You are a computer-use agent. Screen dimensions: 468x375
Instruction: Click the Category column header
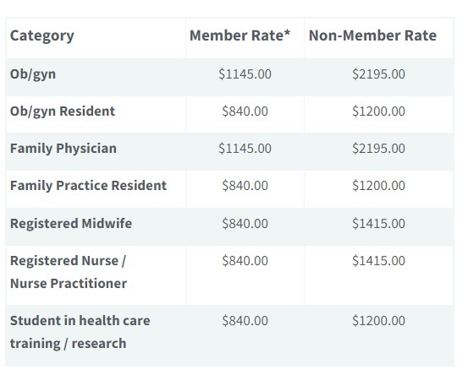(41, 36)
